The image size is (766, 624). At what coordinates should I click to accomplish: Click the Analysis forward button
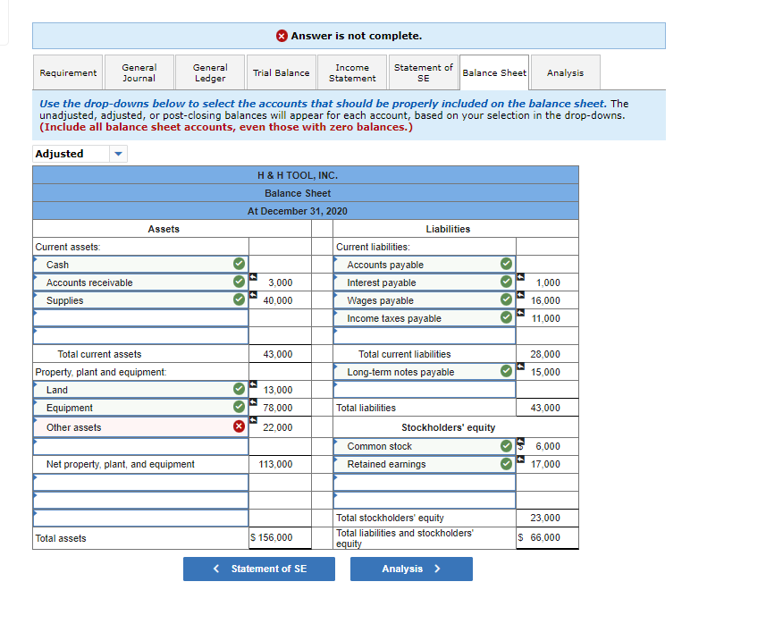(x=411, y=569)
